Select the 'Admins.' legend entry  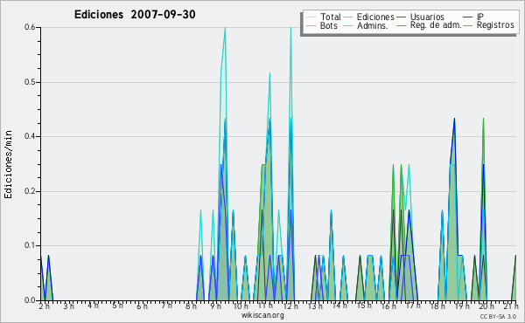[373, 25]
